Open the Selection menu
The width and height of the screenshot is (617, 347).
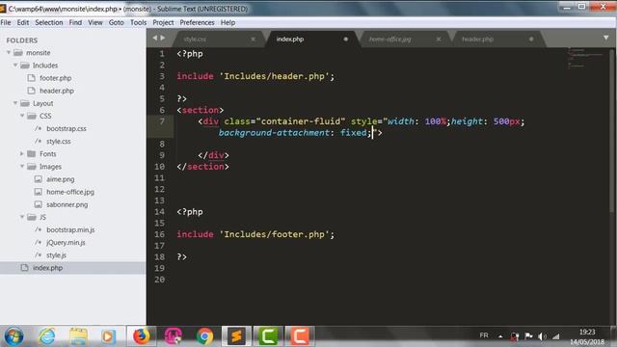pos(49,22)
